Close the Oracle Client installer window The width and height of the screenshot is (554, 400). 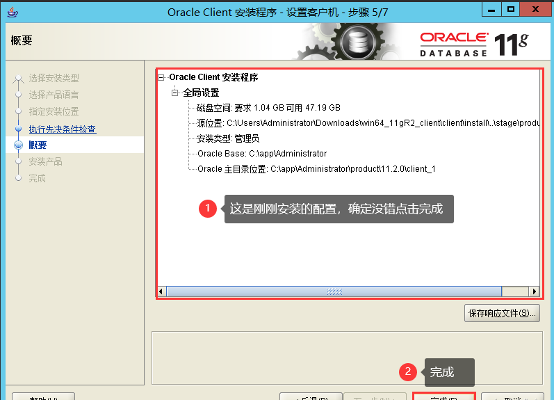click(x=536, y=10)
